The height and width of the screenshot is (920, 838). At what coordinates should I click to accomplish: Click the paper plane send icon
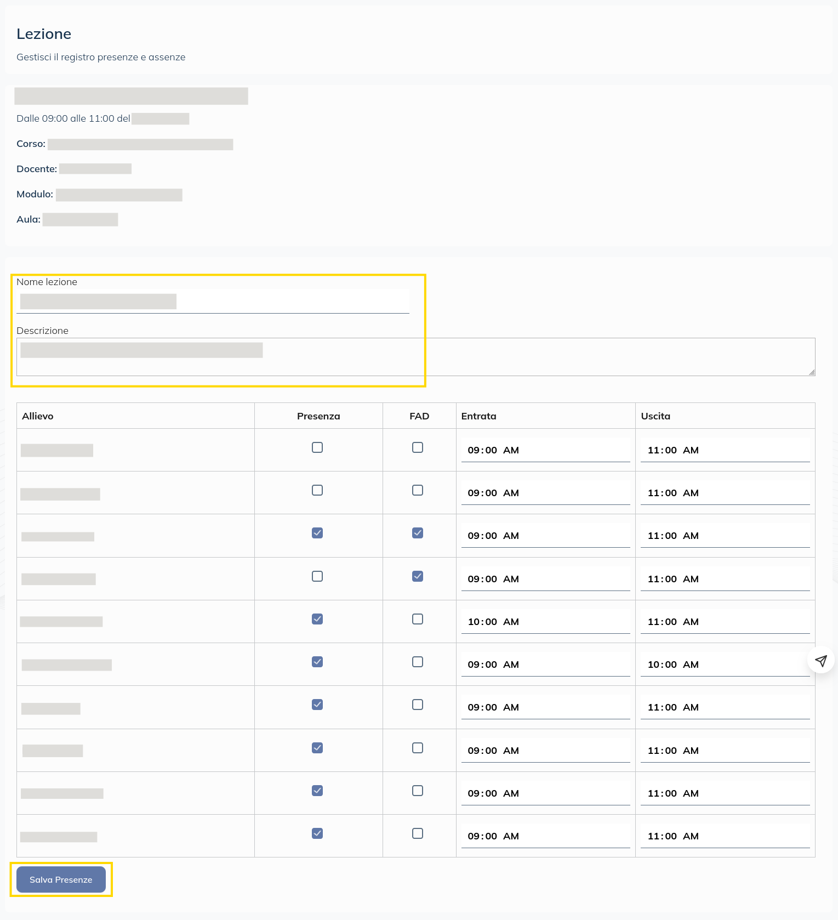820,661
